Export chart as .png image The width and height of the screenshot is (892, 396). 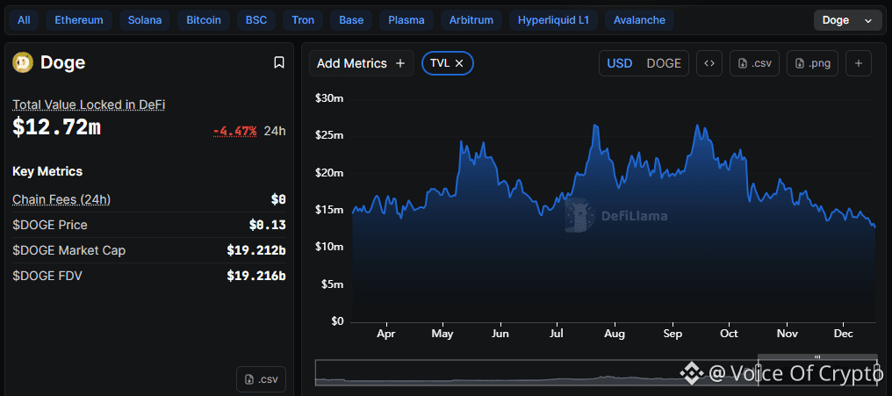click(813, 63)
